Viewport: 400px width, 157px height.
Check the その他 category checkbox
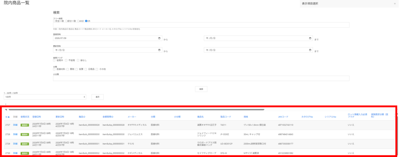[97, 69]
